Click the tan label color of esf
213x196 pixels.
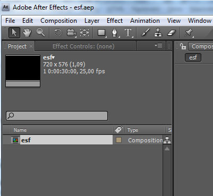(118, 140)
